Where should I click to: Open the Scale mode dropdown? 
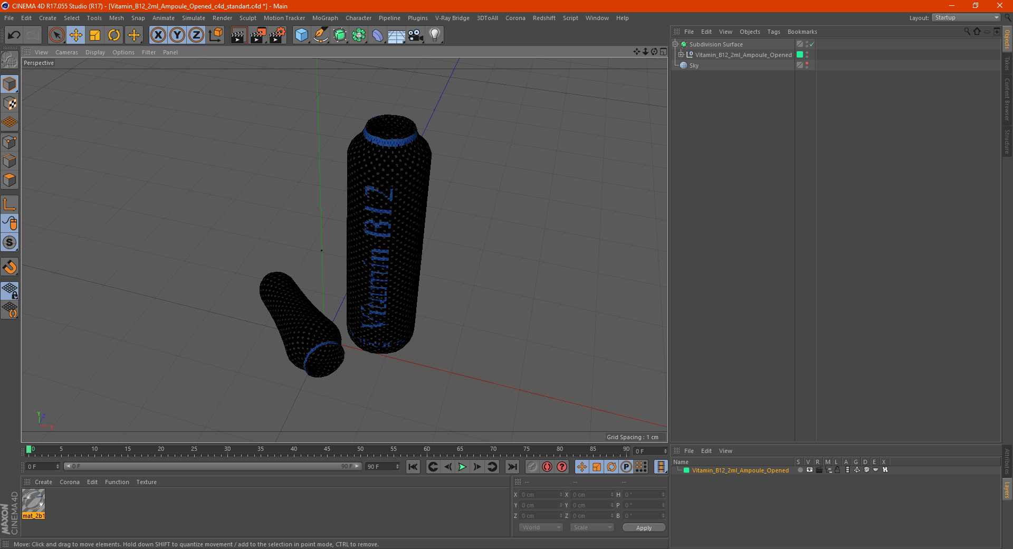click(592, 527)
